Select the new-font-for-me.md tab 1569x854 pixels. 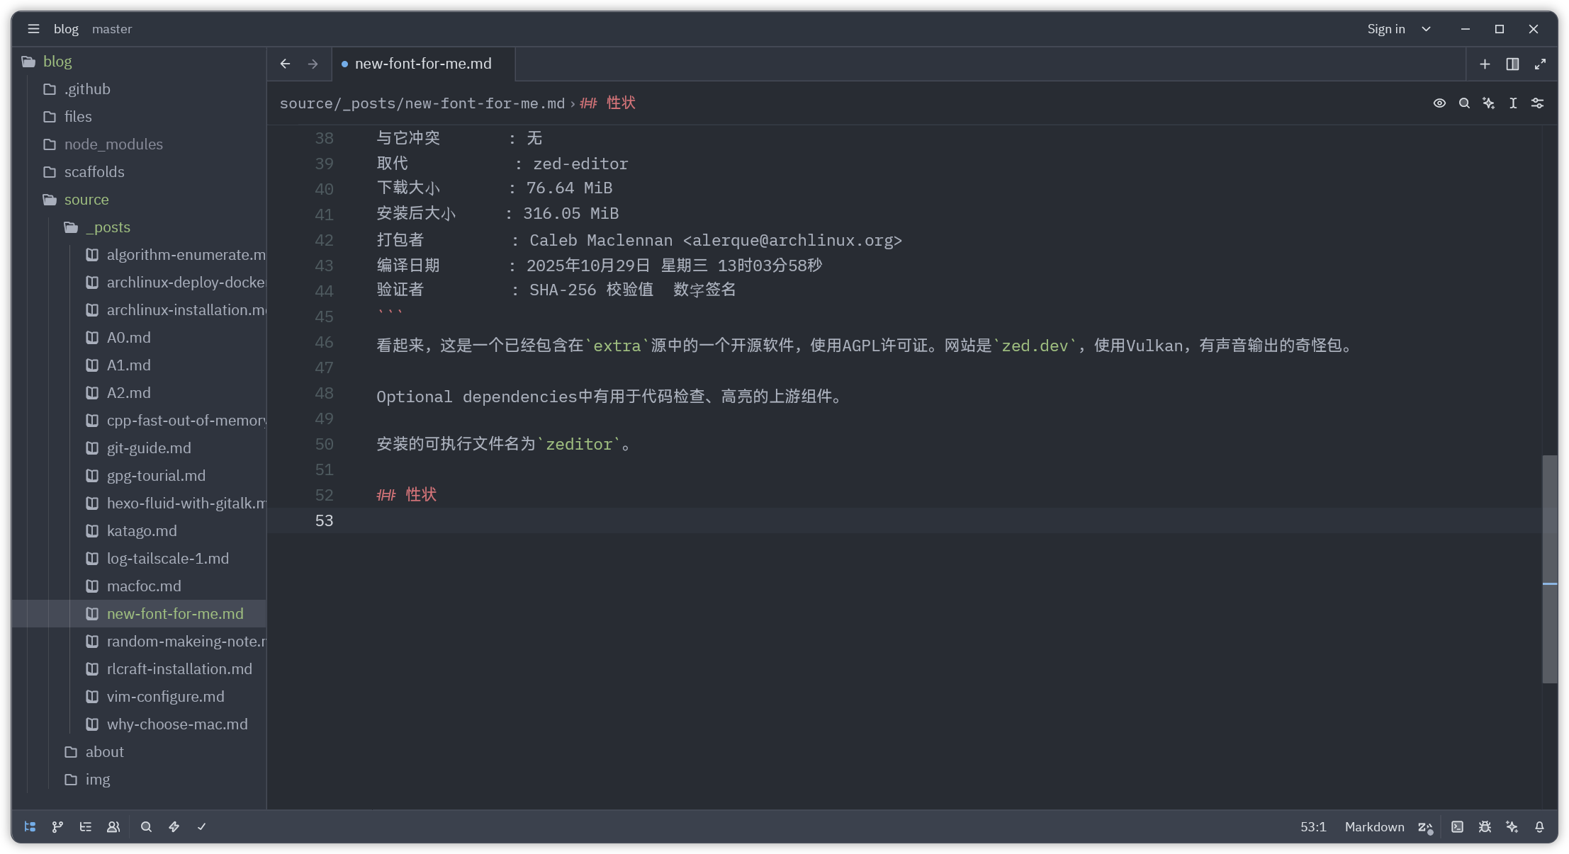coord(423,64)
